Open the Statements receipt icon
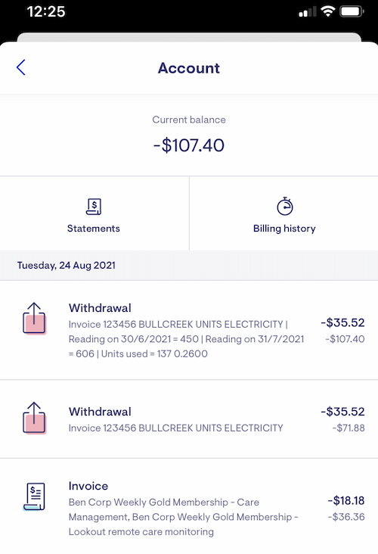Image resolution: width=378 pixels, height=554 pixels. (94, 207)
